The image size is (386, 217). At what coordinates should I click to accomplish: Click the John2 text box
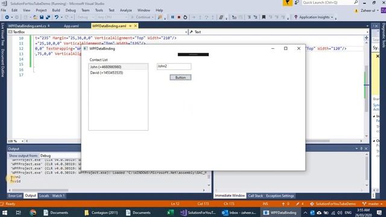[x=174, y=66]
